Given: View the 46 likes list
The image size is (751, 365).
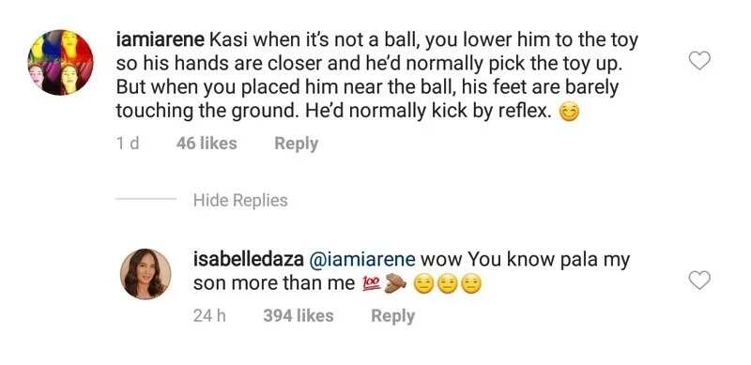Looking at the screenshot, I should pyautogui.click(x=207, y=144).
